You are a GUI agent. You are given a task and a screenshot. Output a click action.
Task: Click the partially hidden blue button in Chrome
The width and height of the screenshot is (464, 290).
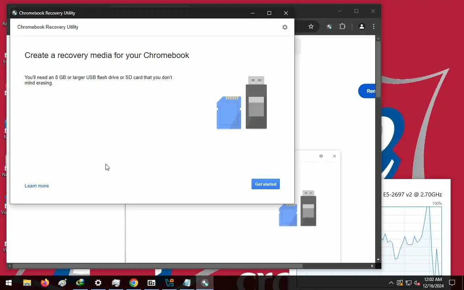367,91
